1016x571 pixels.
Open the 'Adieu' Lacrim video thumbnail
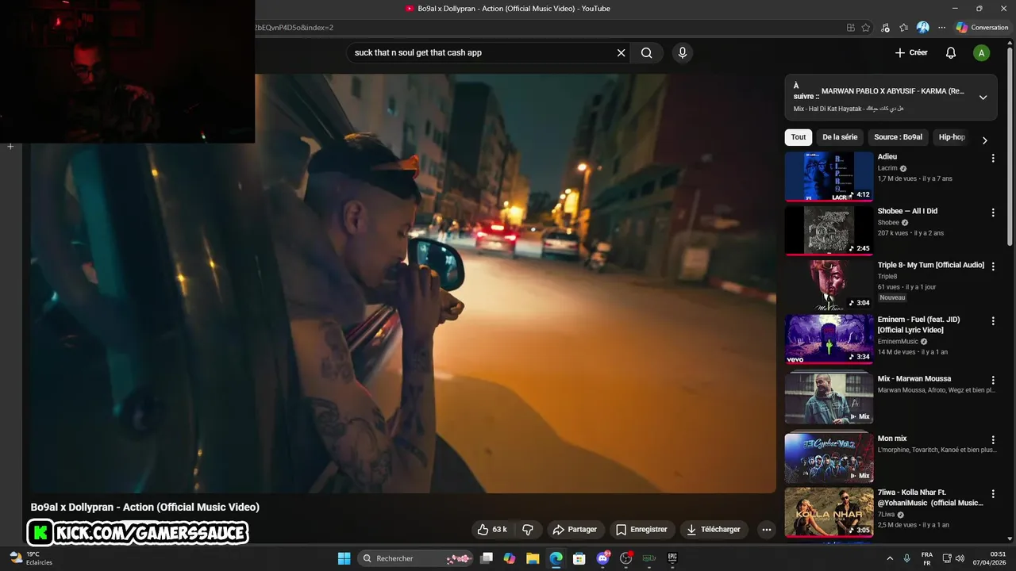point(829,176)
